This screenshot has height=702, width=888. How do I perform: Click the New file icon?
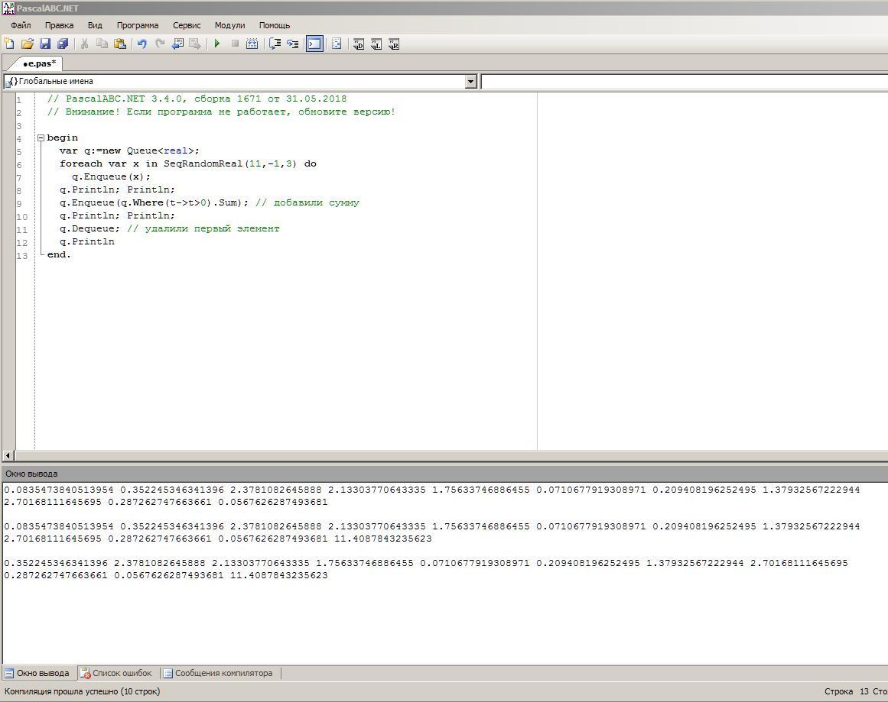(9, 44)
